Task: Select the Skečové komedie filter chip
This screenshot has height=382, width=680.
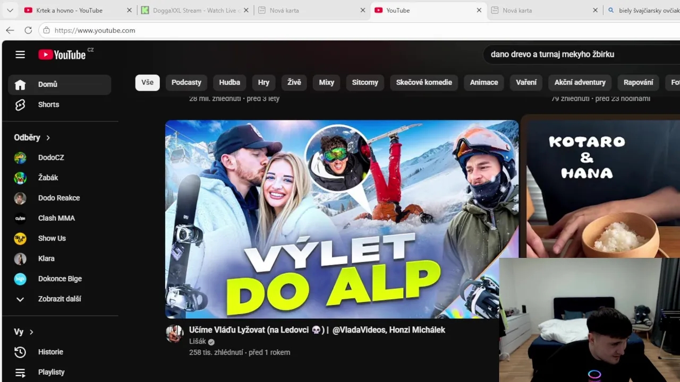Action: click(x=424, y=82)
